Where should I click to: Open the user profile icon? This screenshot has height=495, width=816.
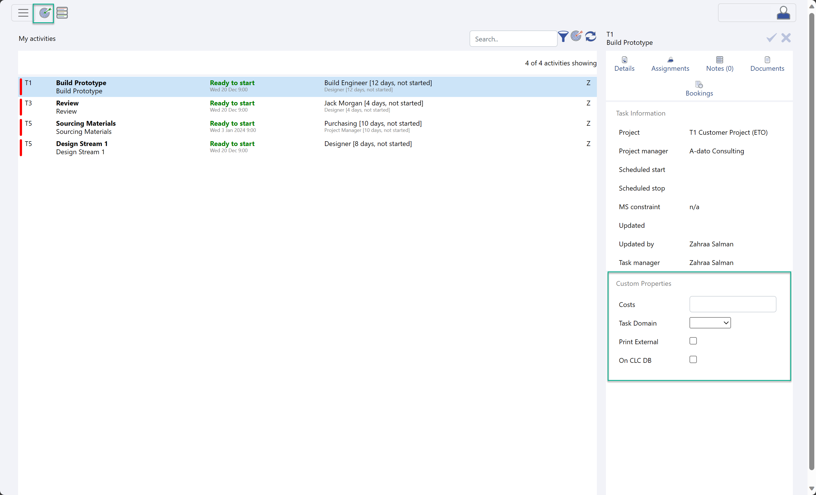click(783, 13)
